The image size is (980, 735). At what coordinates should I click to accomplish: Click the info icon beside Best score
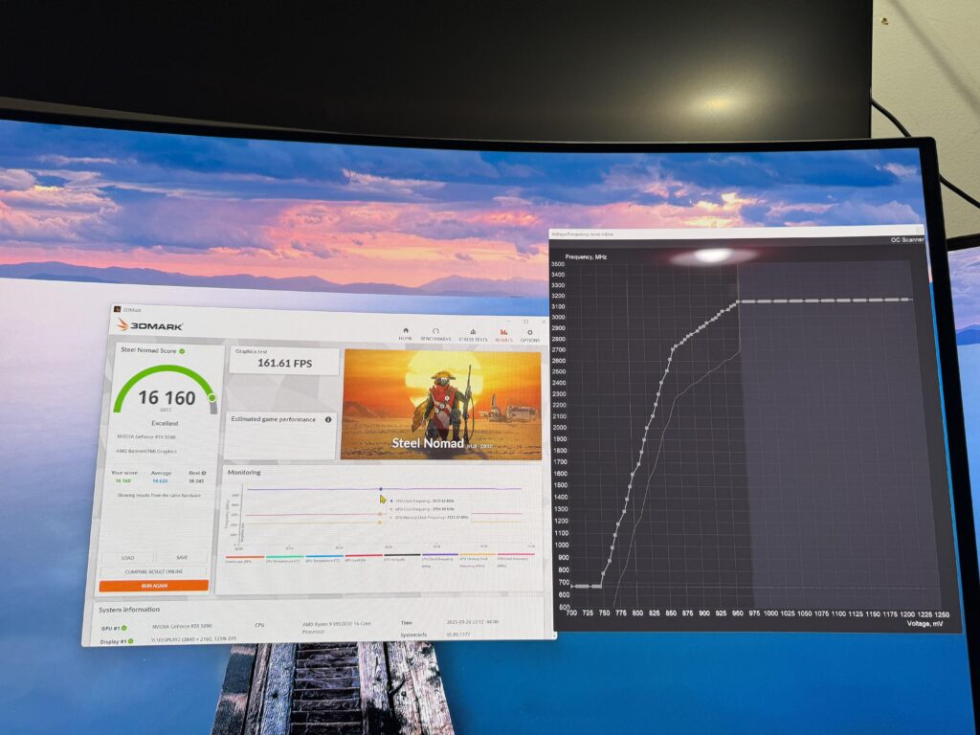click(x=204, y=473)
